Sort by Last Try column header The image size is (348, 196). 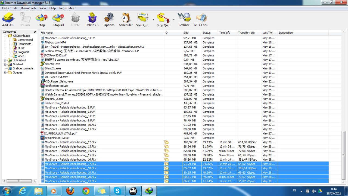click(x=269, y=33)
